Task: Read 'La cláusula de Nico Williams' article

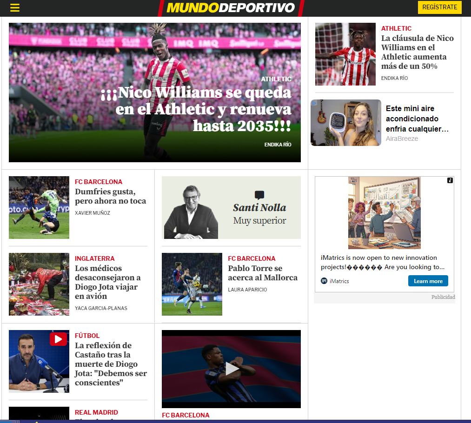Action: 417,52
